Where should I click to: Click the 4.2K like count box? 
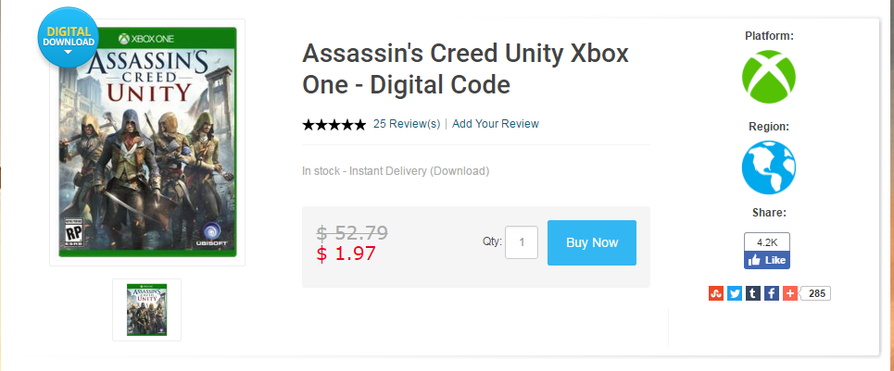pyautogui.click(x=767, y=241)
